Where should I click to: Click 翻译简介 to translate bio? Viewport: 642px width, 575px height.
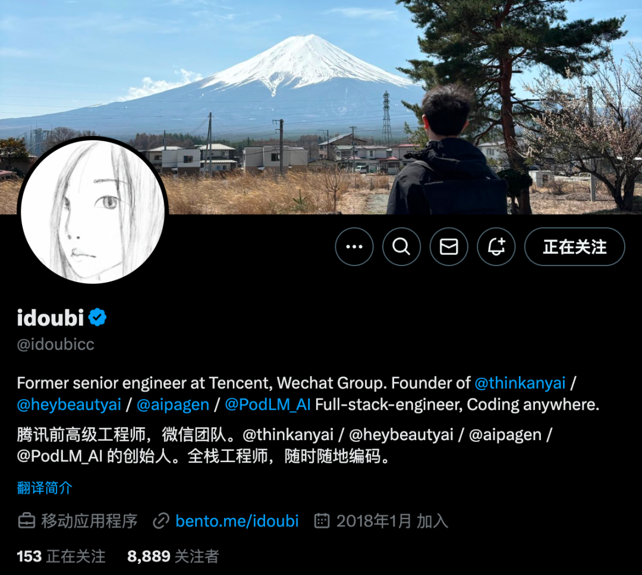(45, 488)
